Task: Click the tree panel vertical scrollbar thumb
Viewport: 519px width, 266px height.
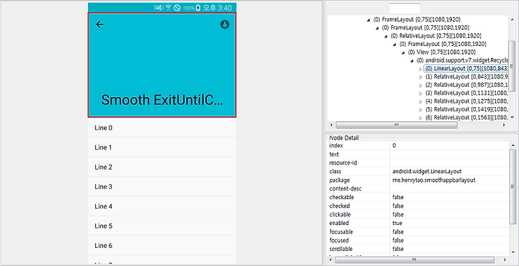Action: (512, 65)
